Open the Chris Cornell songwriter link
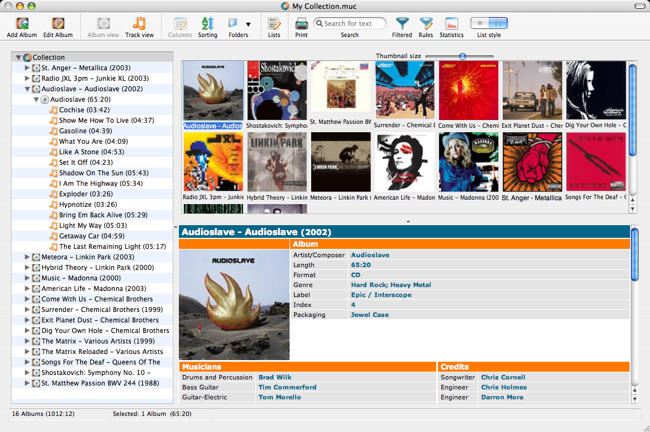Image resolution: width=650 pixels, height=432 pixels. click(503, 377)
